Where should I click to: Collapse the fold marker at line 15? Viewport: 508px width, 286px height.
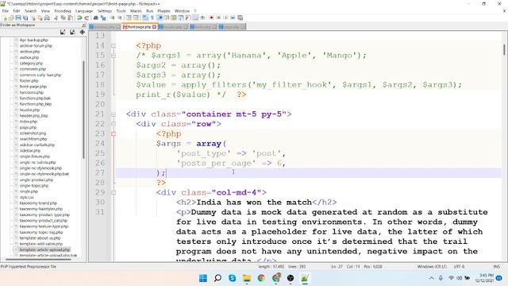click(x=114, y=56)
